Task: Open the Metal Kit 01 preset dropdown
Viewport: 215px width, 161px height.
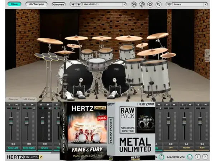Action: [x=98, y=5]
